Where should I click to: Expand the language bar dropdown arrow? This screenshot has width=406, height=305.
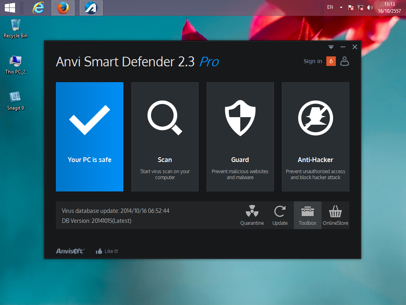coord(341,8)
